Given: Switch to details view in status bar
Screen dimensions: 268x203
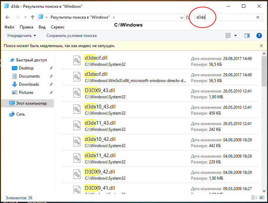Looking at the screenshot, I should click(254, 198).
